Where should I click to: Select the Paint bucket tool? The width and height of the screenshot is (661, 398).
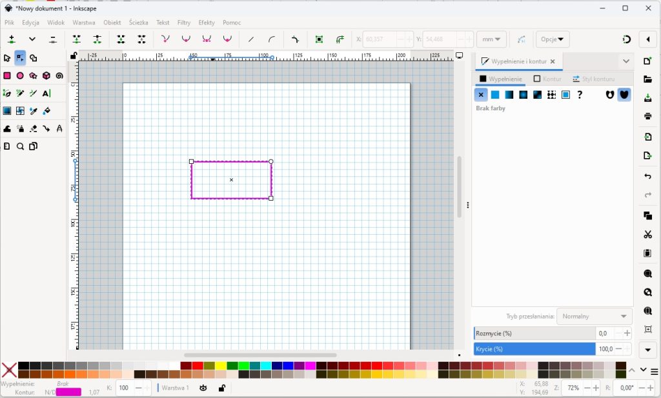(x=46, y=111)
